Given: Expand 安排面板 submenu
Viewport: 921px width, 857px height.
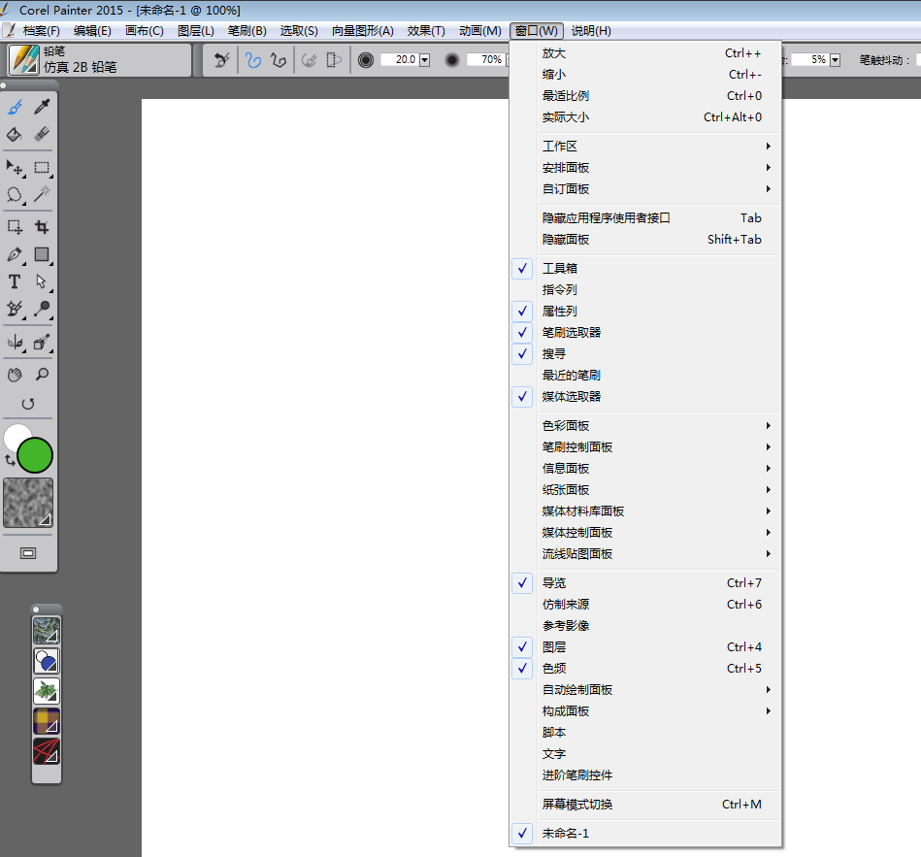Looking at the screenshot, I should [645, 167].
